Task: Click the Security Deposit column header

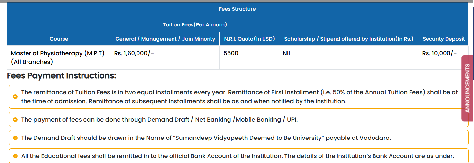Action: [x=444, y=39]
